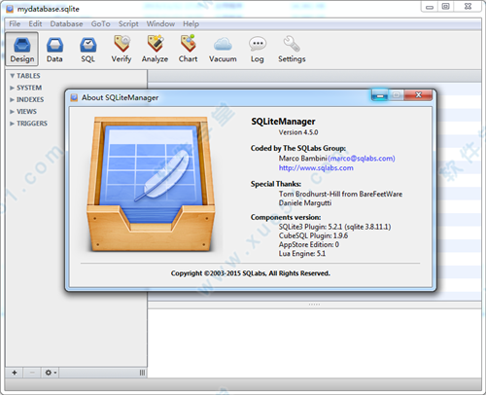Open the Chart tool
Image resolution: width=486 pixels, height=395 pixels.
(x=188, y=49)
